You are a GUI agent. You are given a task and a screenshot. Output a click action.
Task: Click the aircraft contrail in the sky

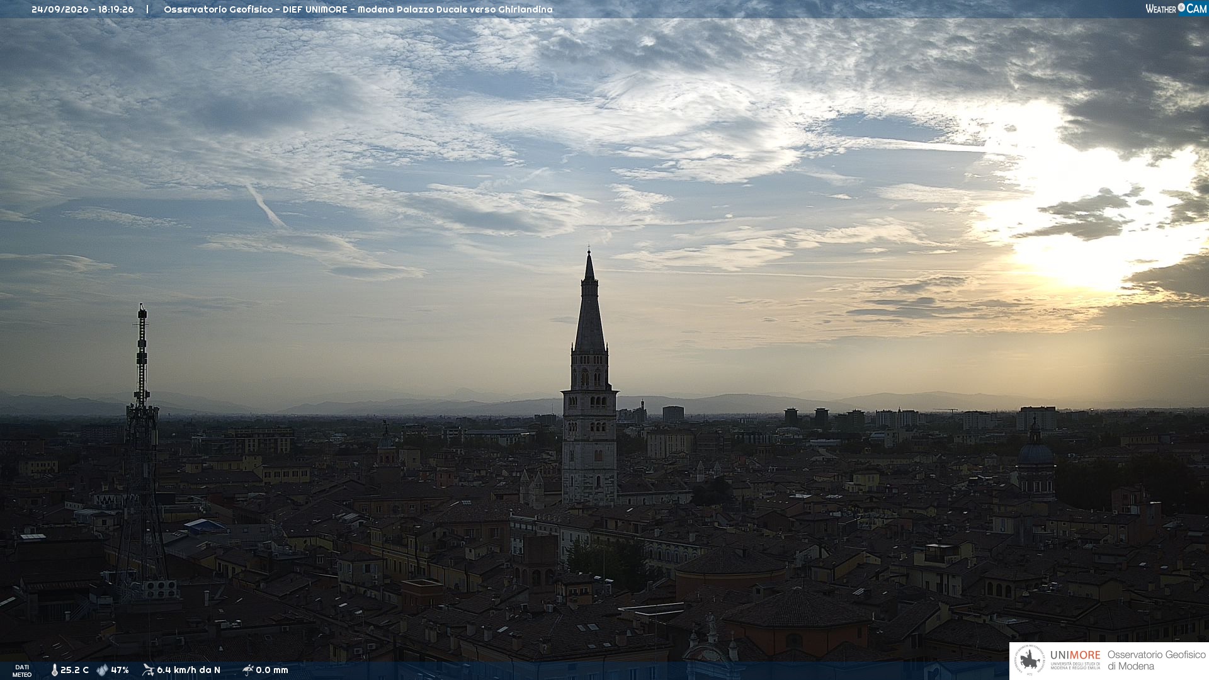[266, 205]
